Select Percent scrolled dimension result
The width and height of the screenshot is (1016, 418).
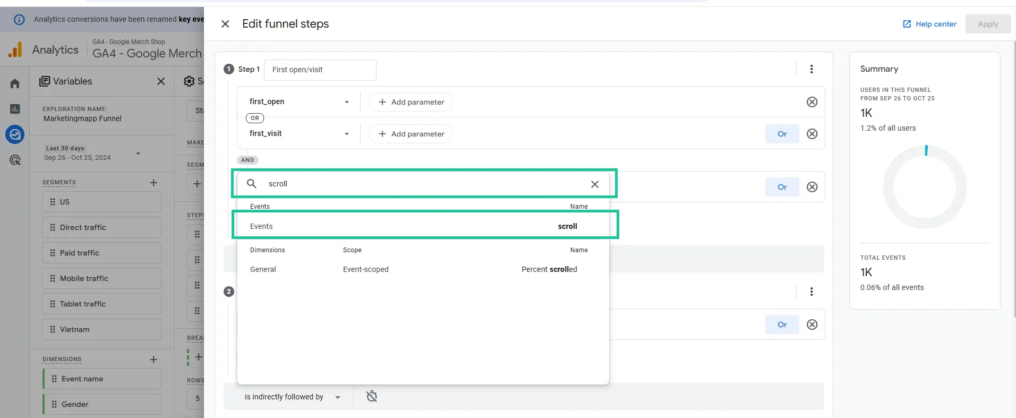pyautogui.click(x=423, y=269)
